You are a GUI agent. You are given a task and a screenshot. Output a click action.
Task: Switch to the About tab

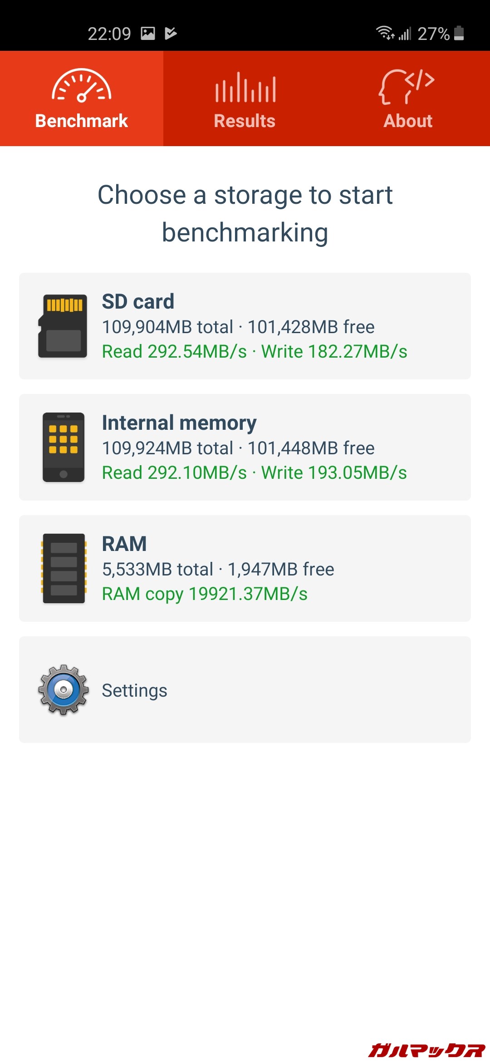pyautogui.click(x=407, y=100)
